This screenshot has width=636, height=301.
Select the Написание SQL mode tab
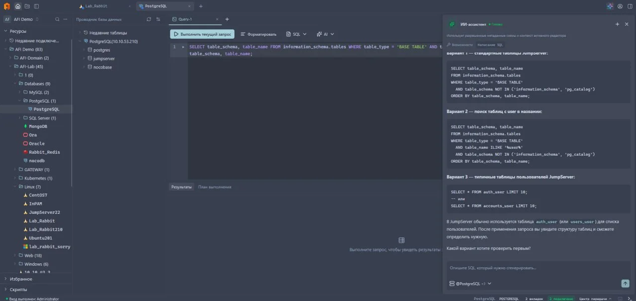490,45
